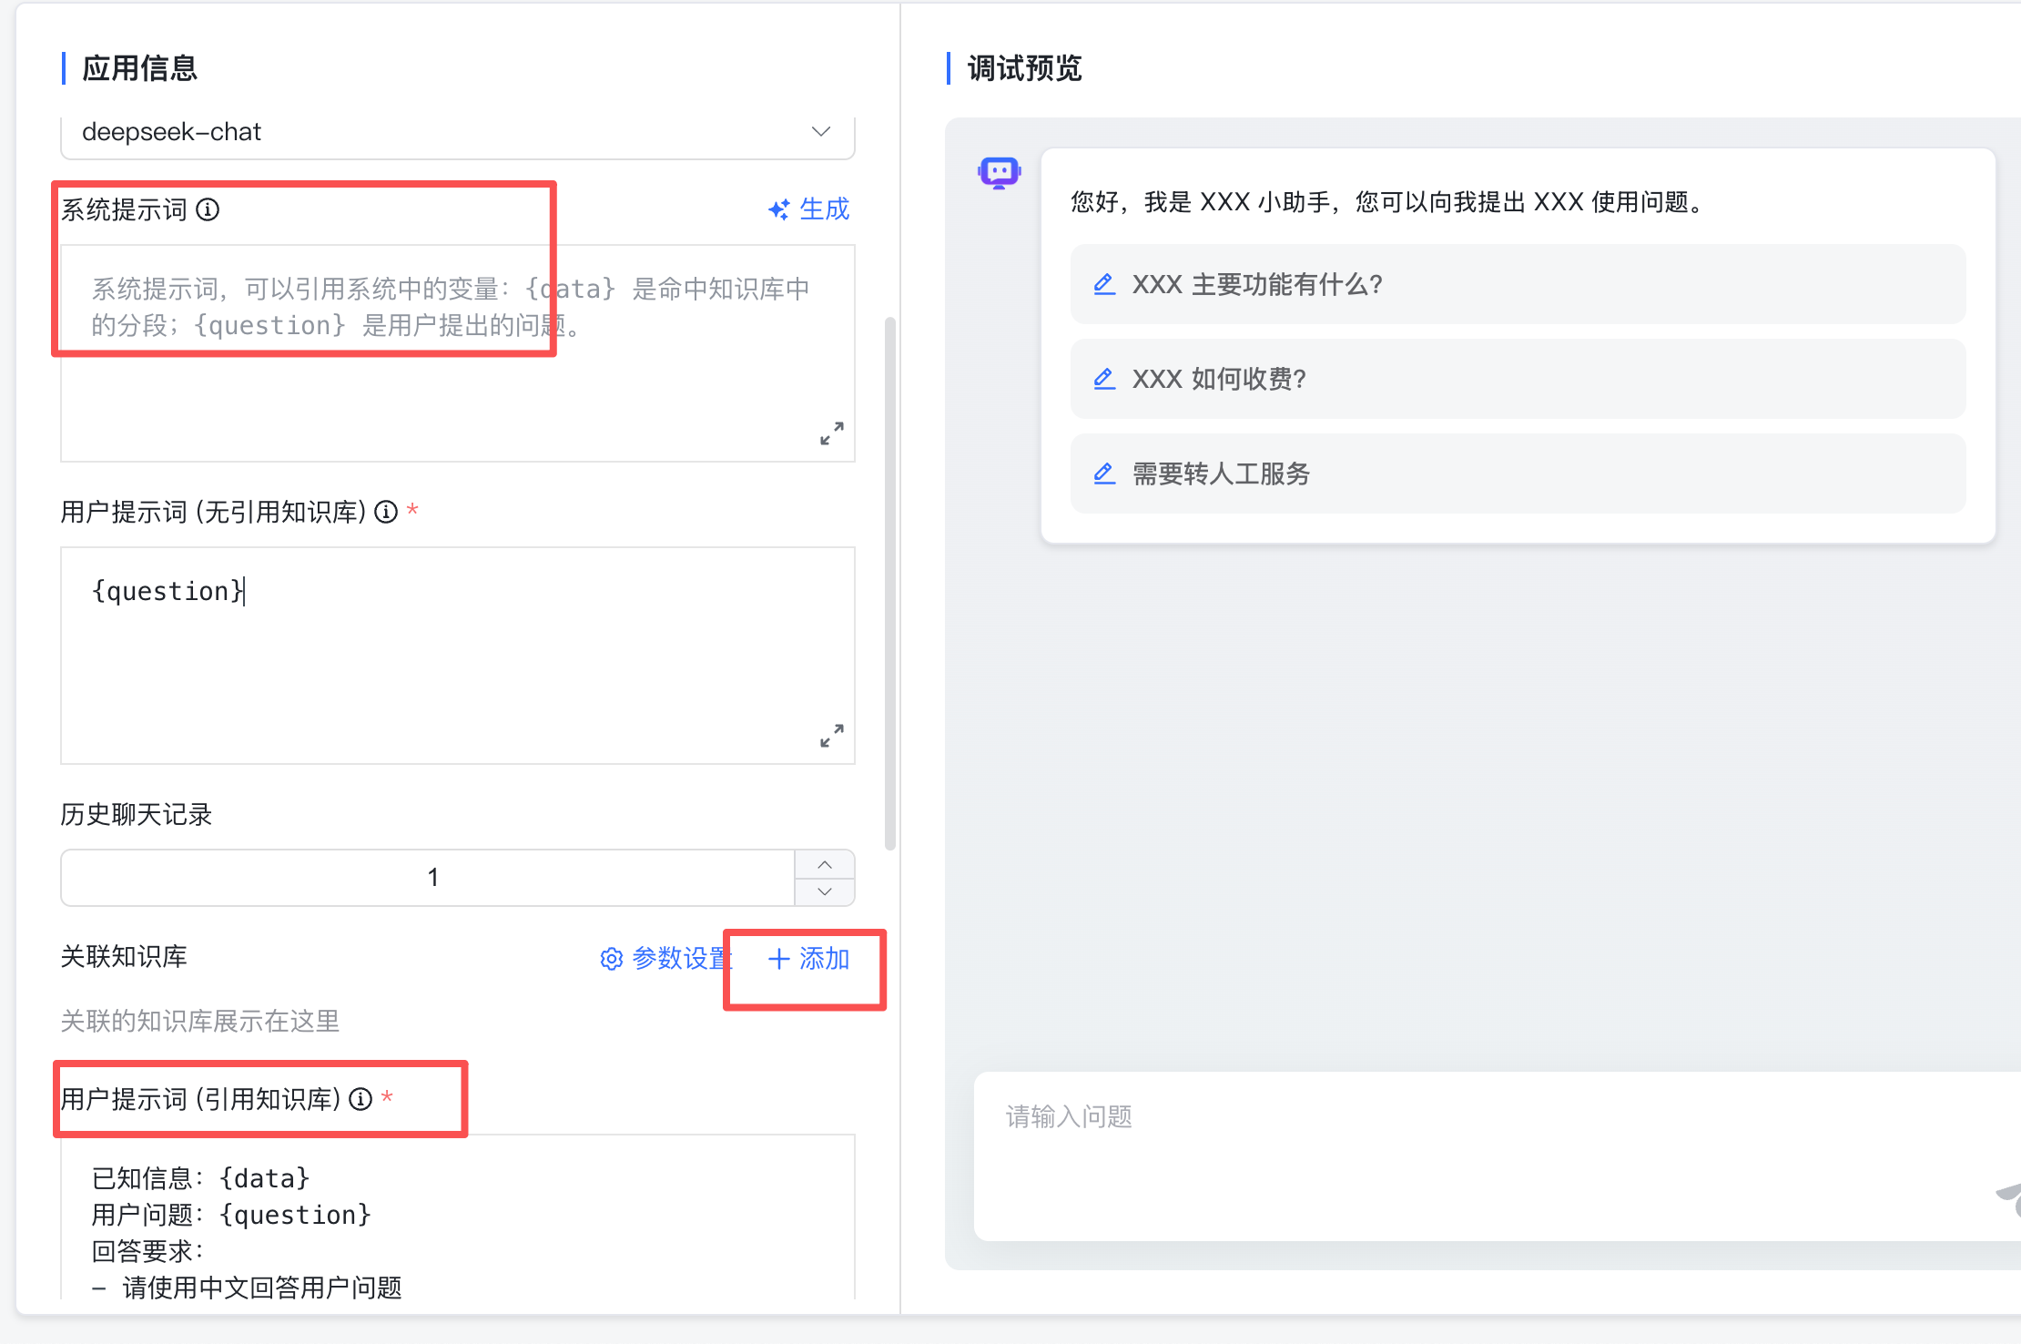2021x1344 pixels.
Task: Decrease the 历史聊天记录 count with down arrow
Action: (x=825, y=891)
